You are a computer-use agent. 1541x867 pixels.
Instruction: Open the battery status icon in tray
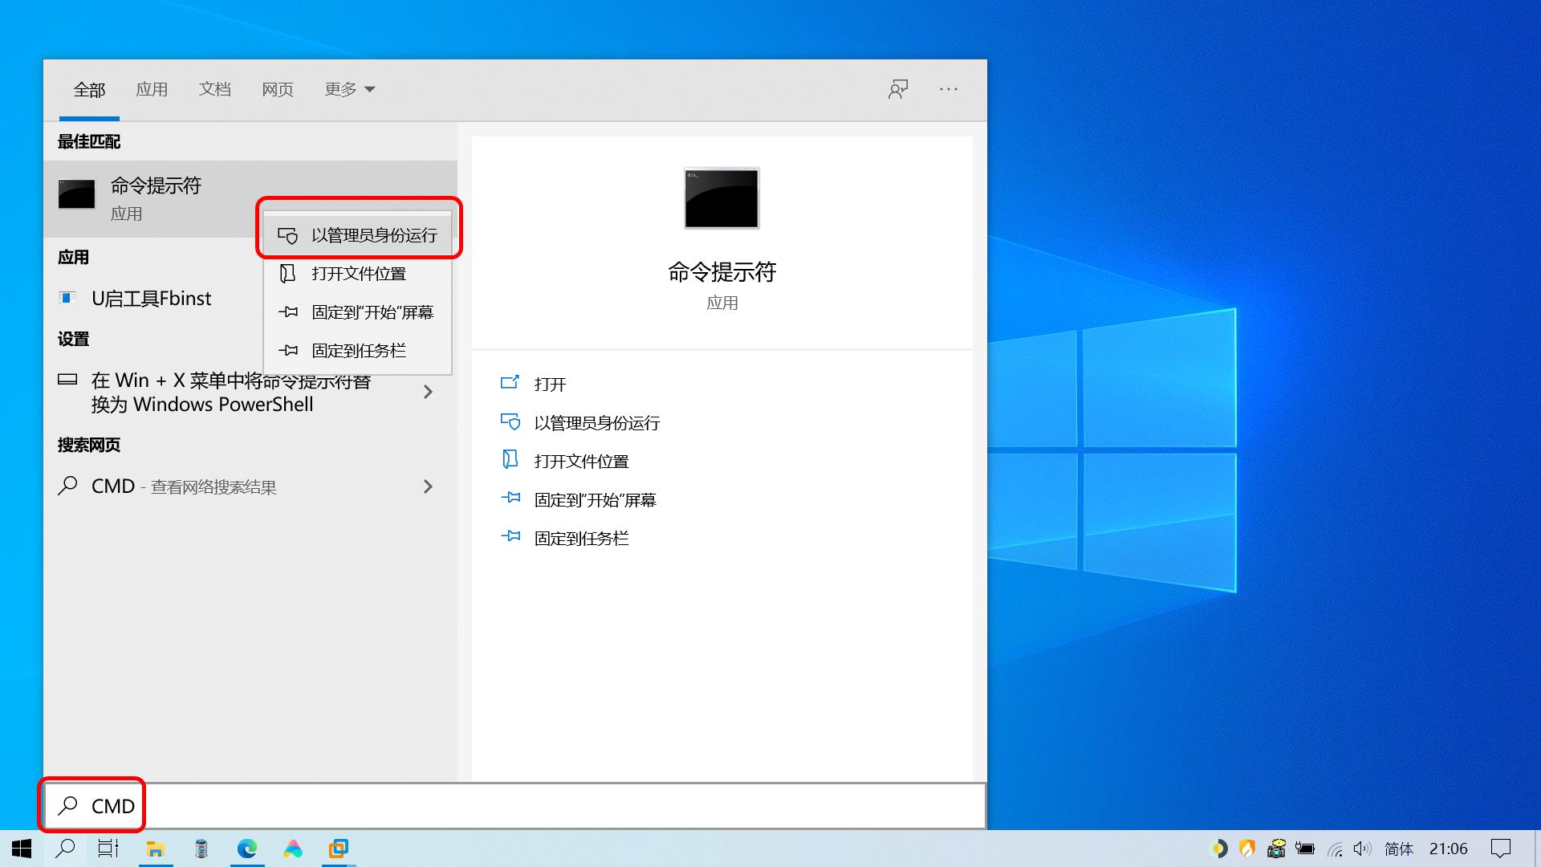(x=1306, y=848)
